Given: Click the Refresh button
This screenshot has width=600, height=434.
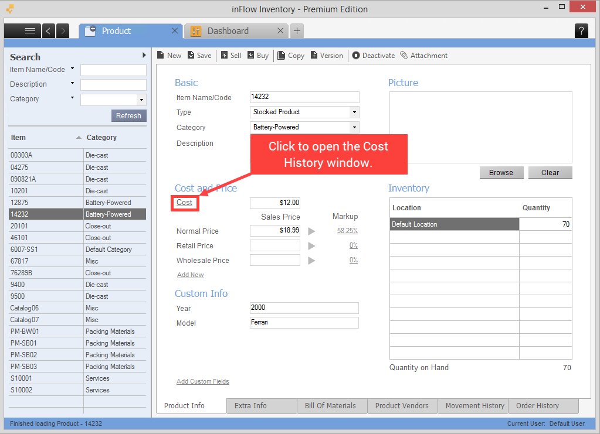Looking at the screenshot, I should coord(128,116).
